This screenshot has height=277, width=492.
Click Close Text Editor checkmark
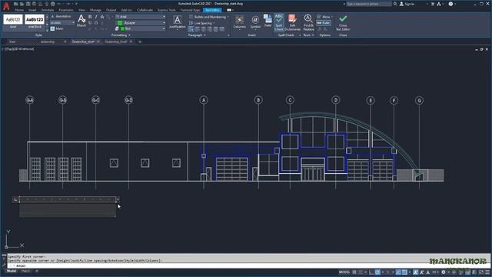click(343, 22)
